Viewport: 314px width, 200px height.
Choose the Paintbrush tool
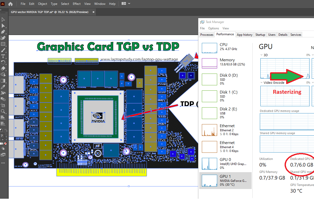(x=3, y=50)
